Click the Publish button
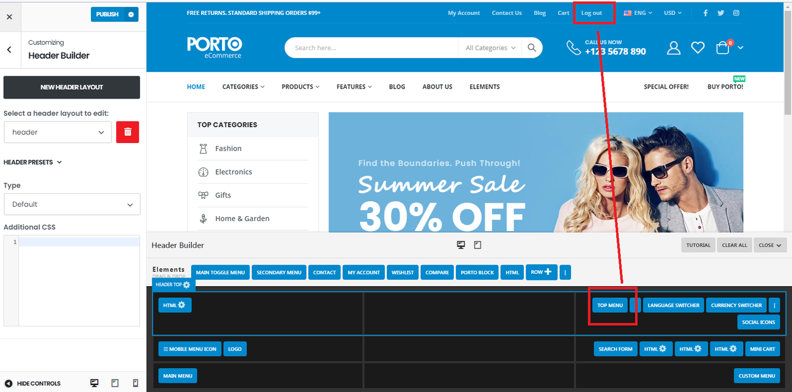 pos(107,14)
